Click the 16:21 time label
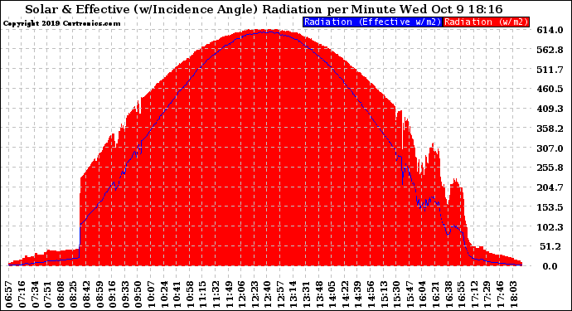 [x=436, y=294]
